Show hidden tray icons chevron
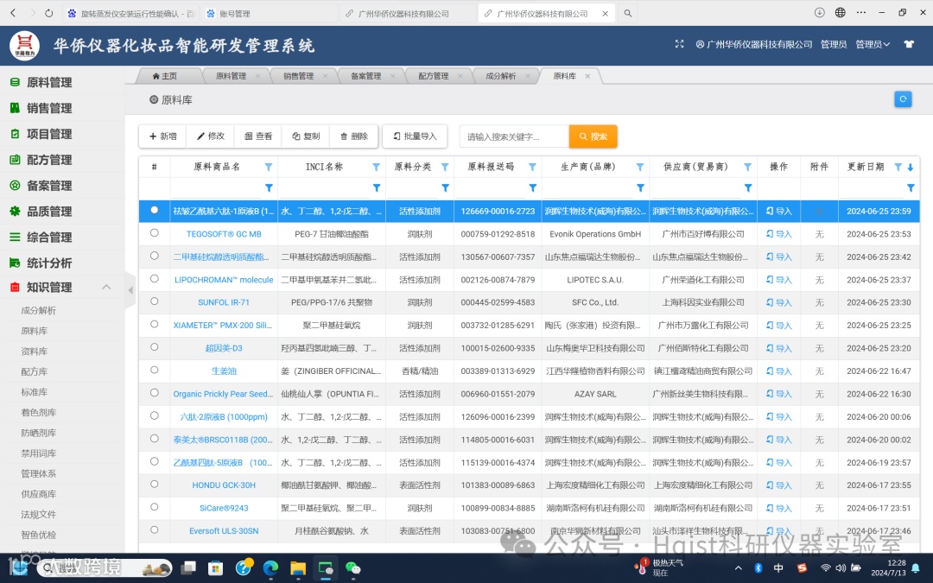 [738, 567]
